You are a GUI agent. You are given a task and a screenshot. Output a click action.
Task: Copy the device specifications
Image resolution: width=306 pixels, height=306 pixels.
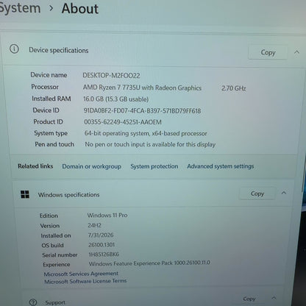pos(268,52)
